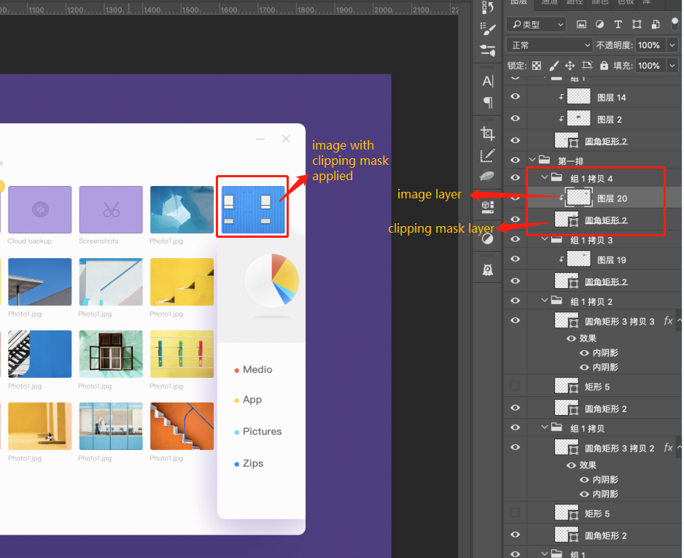Click the orange staircase photo on canvas
Image resolution: width=684 pixels, height=558 pixels.
(182, 426)
